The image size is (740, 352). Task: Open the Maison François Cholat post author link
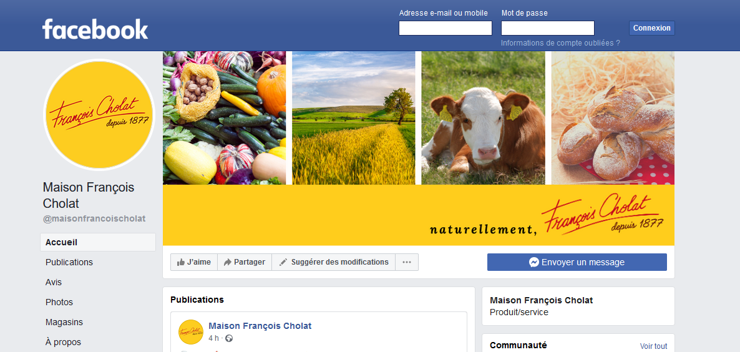[x=260, y=326]
